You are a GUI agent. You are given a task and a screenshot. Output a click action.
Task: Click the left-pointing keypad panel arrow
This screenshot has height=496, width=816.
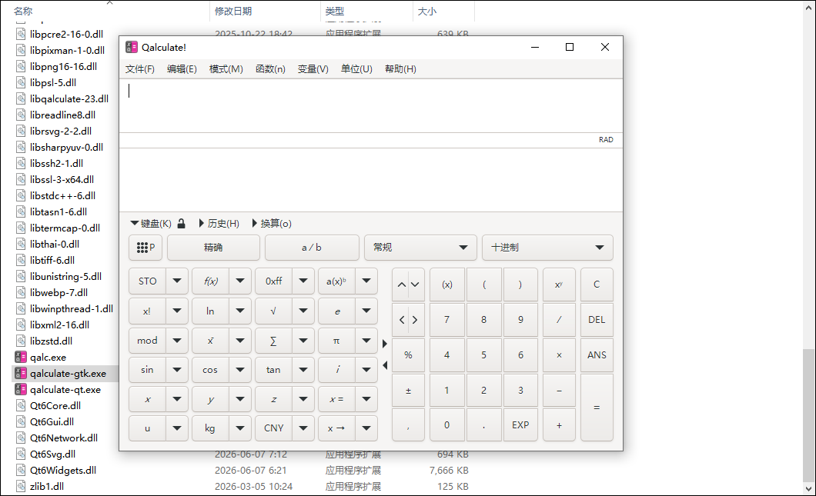(385, 365)
